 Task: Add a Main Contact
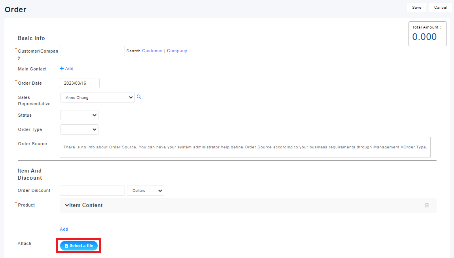coord(66,68)
